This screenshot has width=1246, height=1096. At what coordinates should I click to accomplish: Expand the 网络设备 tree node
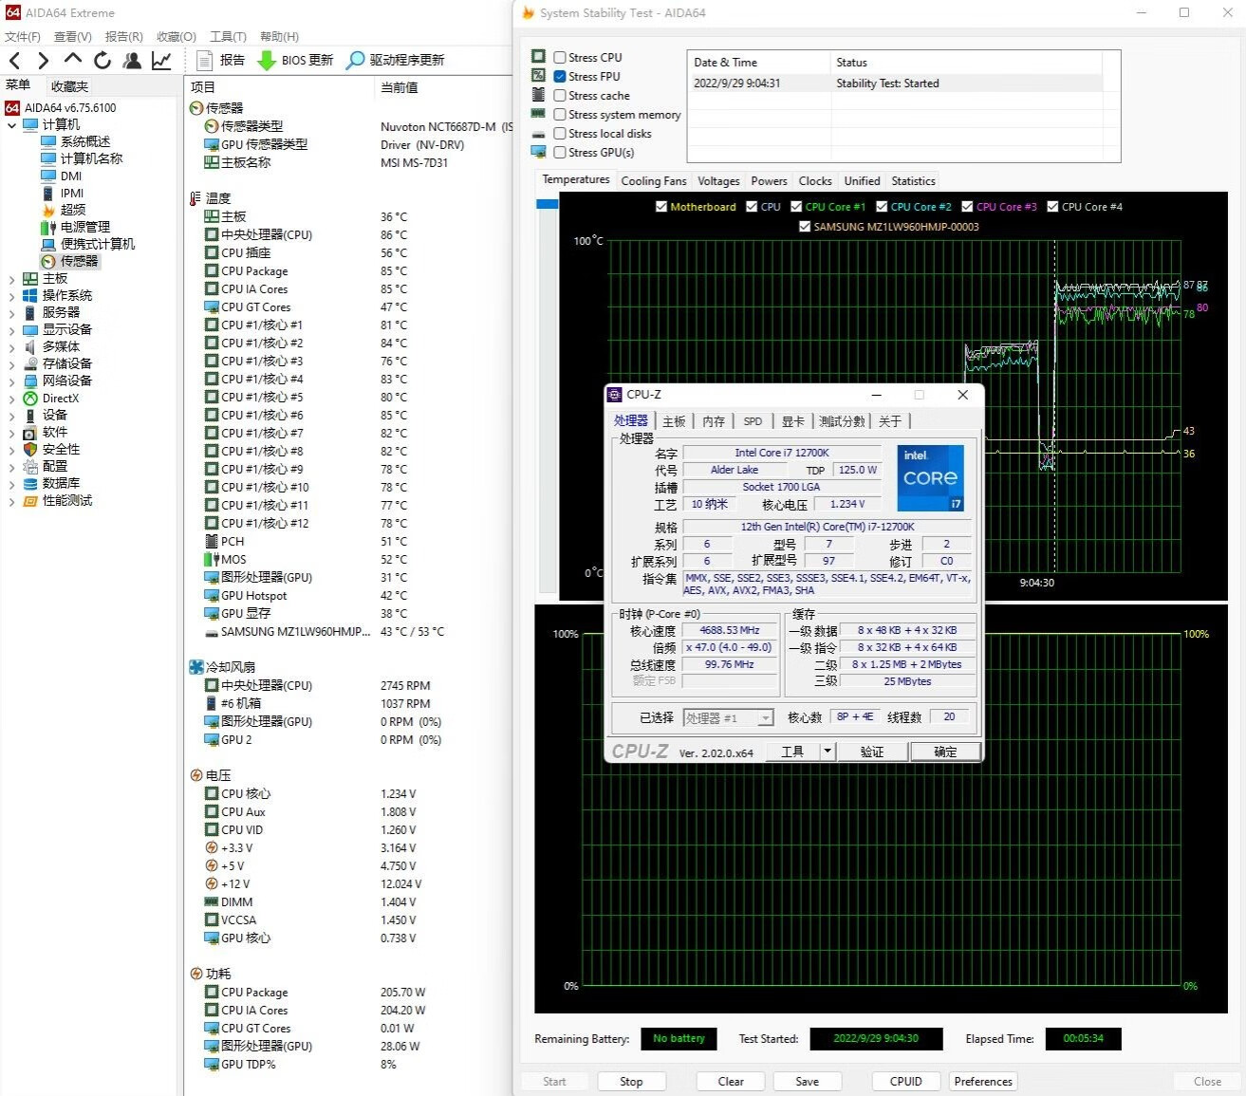point(11,381)
